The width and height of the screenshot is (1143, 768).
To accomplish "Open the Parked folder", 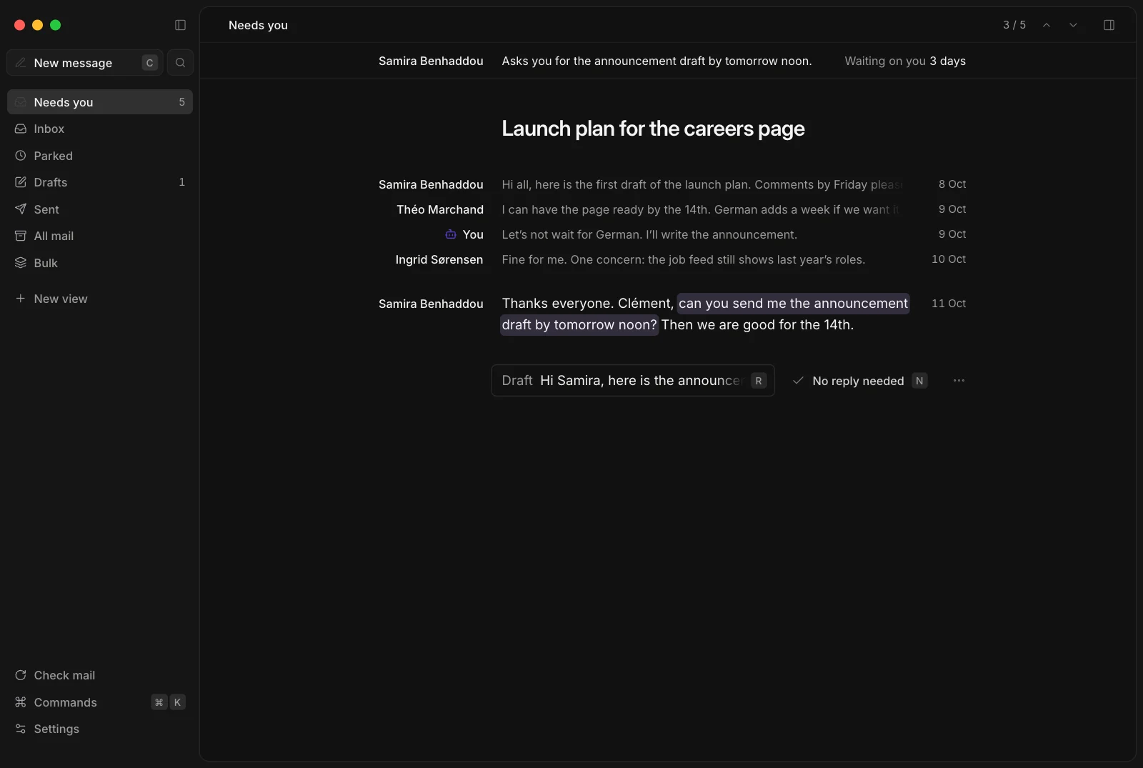I will [x=100, y=156].
